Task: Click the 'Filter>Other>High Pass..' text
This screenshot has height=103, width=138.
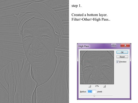Action: click(91, 19)
